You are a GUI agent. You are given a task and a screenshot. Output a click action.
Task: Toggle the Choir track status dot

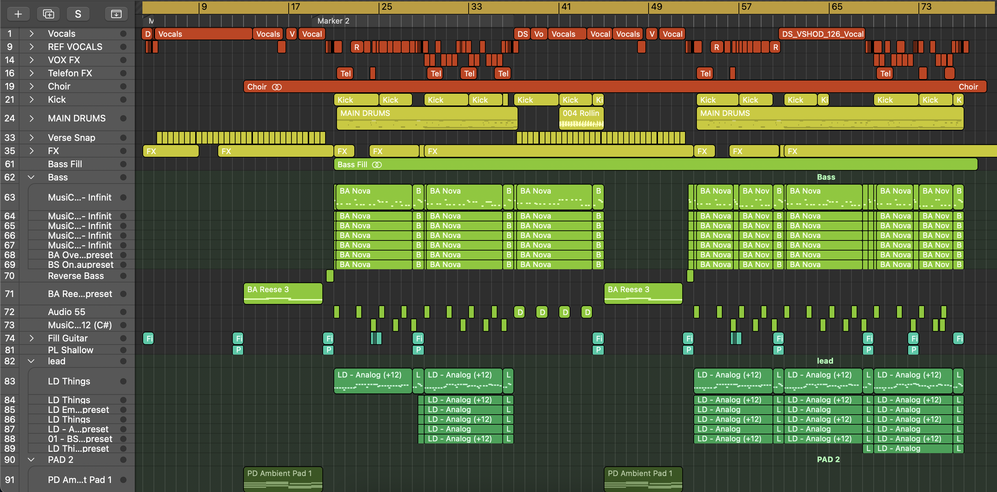click(123, 87)
